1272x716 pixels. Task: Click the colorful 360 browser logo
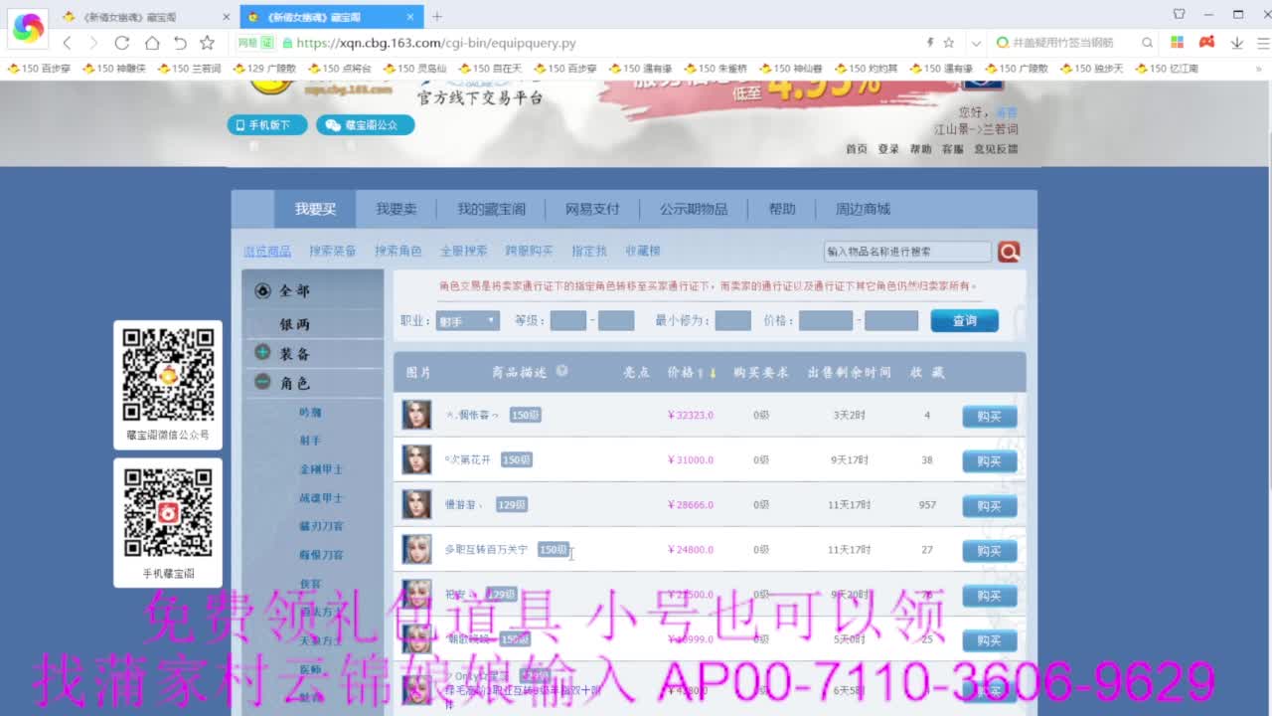(x=27, y=27)
